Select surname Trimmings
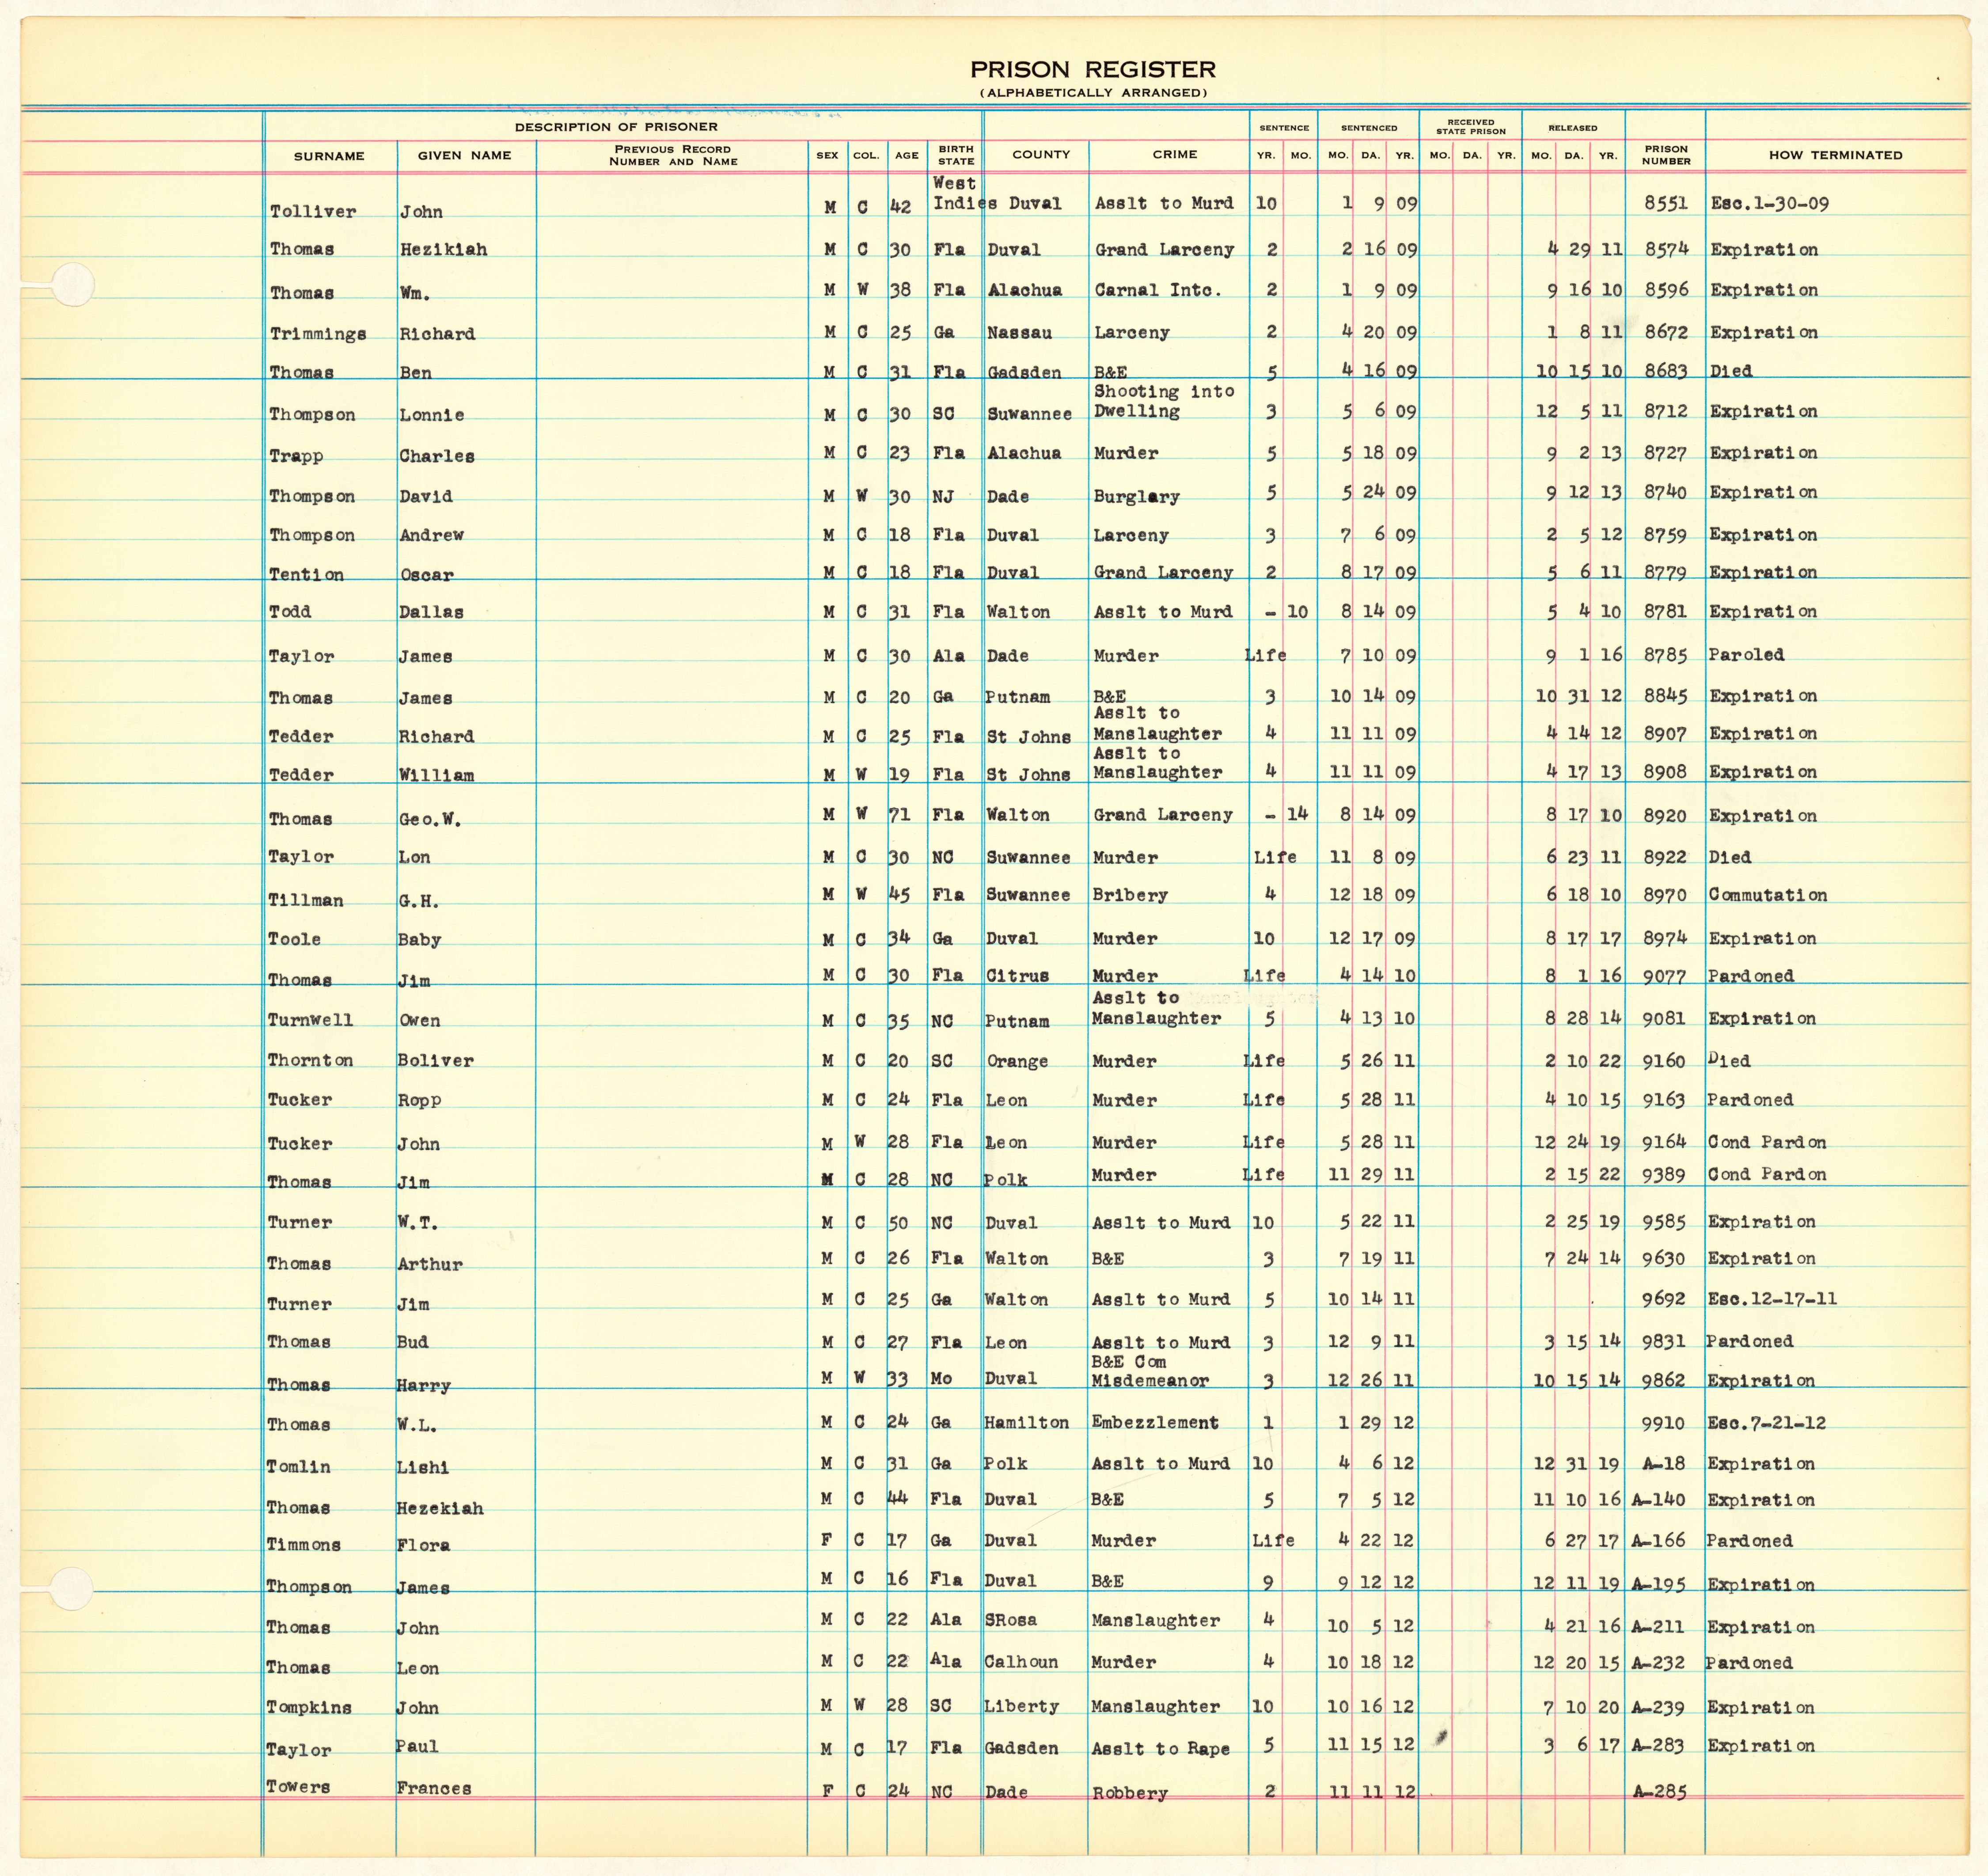 (x=318, y=335)
